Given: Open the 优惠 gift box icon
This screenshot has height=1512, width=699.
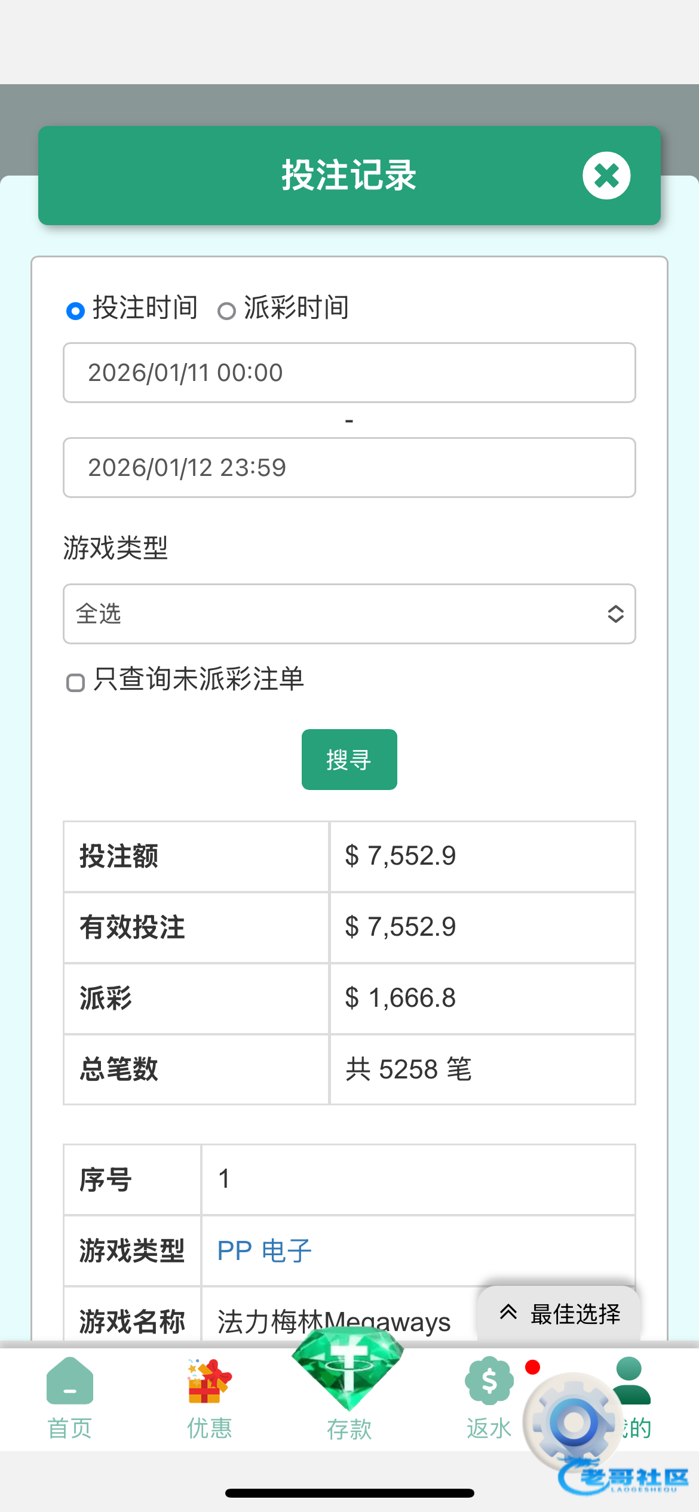Looking at the screenshot, I should pyautogui.click(x=209, y=1382).
